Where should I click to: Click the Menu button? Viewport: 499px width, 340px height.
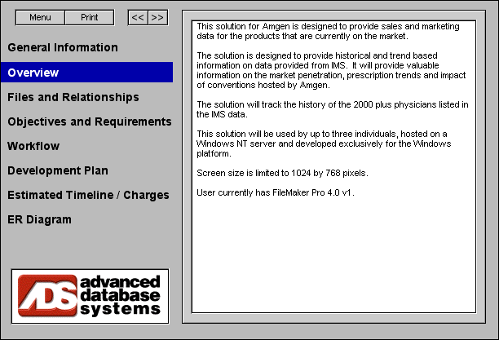(x=40, y=17)
